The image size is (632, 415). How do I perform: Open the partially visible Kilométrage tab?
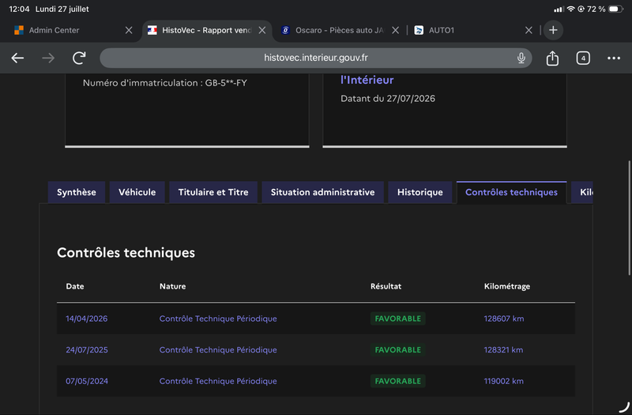point(582,192)
